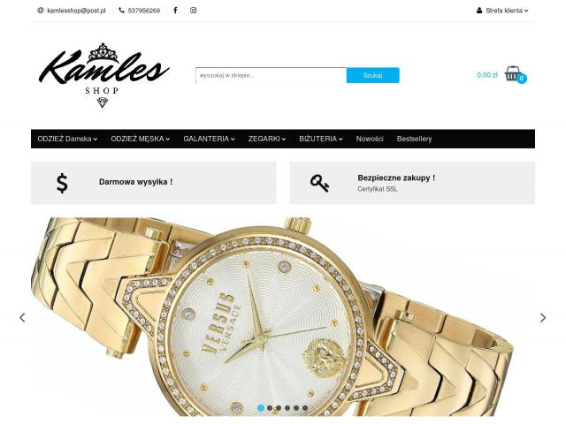Open the Bestsellery menu item

click(415, 139)
